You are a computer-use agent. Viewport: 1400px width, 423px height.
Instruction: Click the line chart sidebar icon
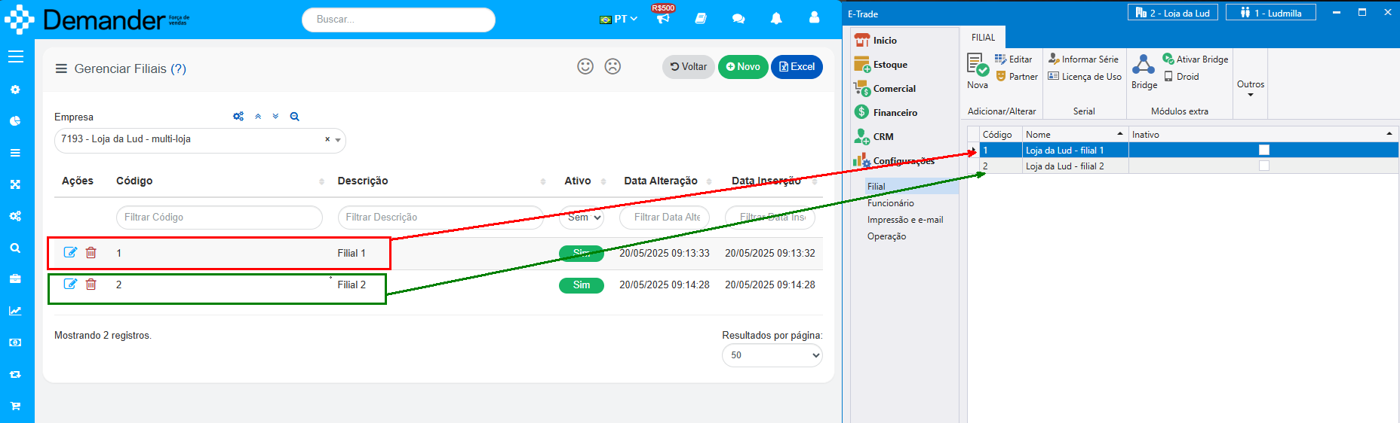click(x=15, y=311)
